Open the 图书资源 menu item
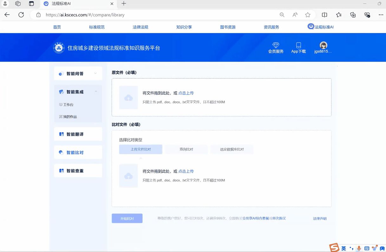The width and height of the screenshot is (386, 252). (x=228, y=27)
